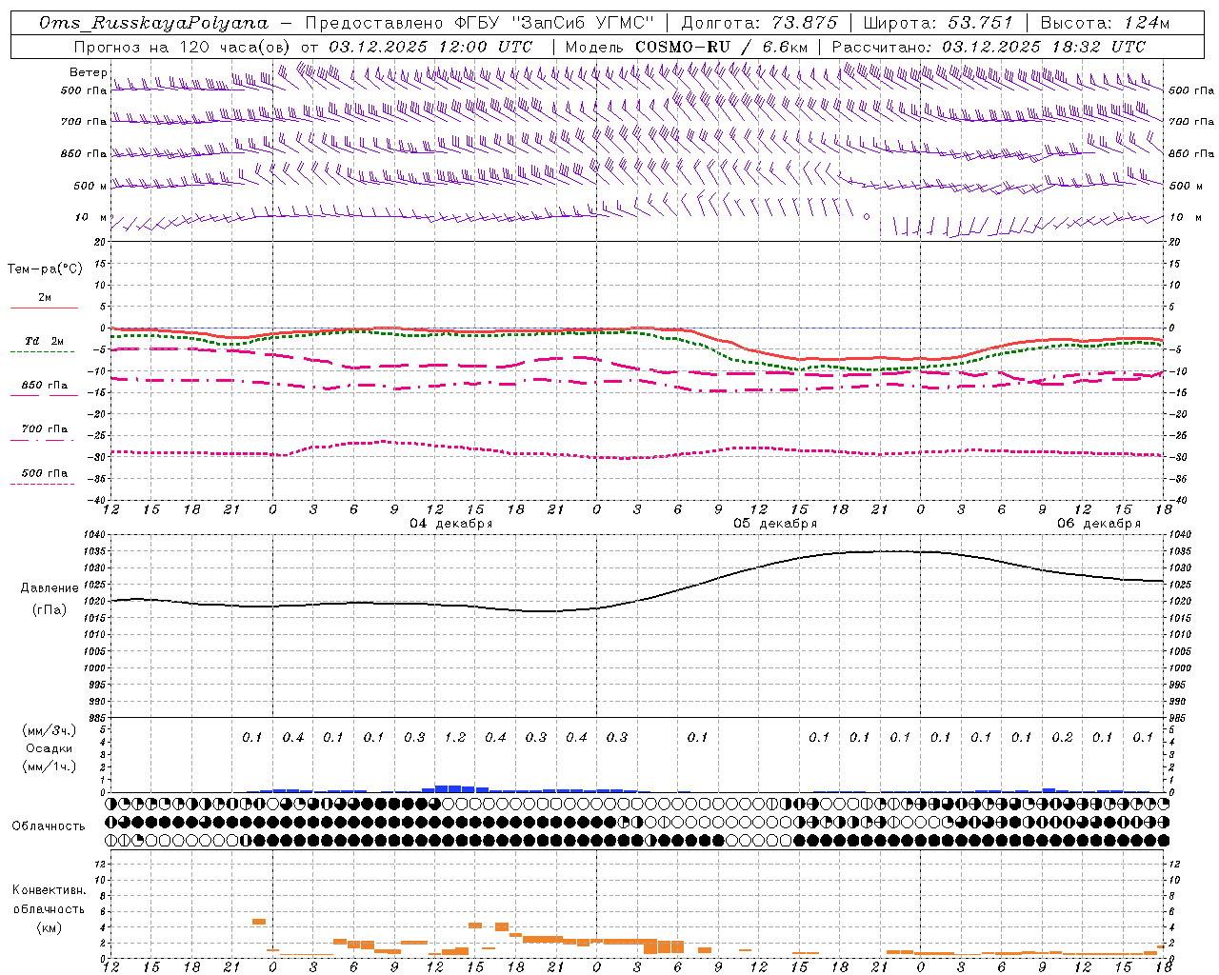Click the Td 2м legend label
This screenshot has height=975, width=1219.
(x=44, y=341)
